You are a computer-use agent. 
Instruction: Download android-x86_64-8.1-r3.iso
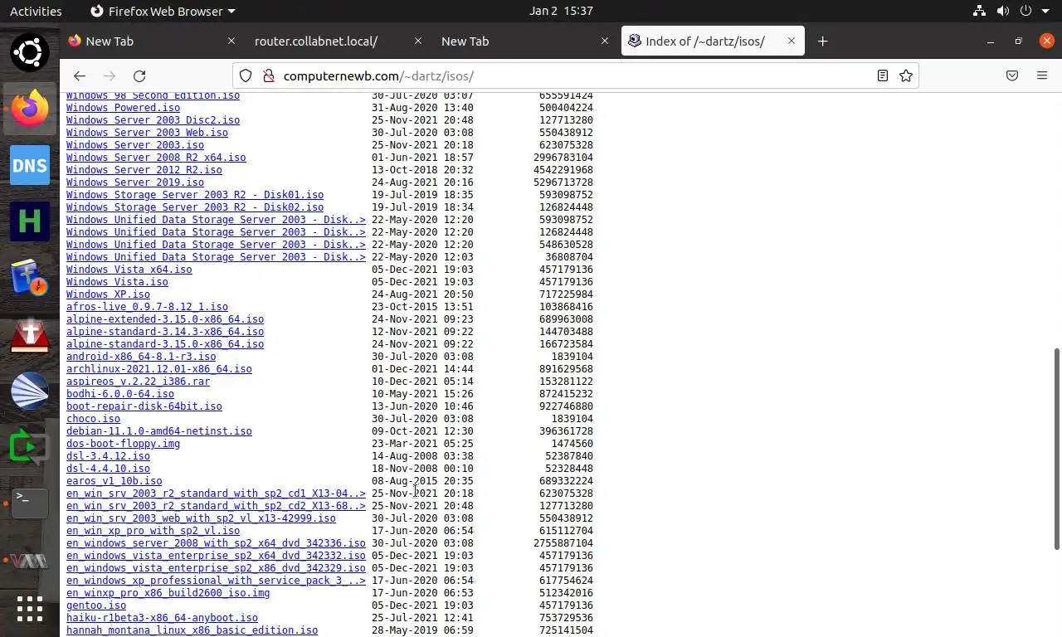(x=141, y=357)
